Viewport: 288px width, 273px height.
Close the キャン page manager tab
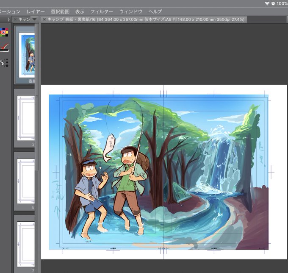click(x=15, y=19)
